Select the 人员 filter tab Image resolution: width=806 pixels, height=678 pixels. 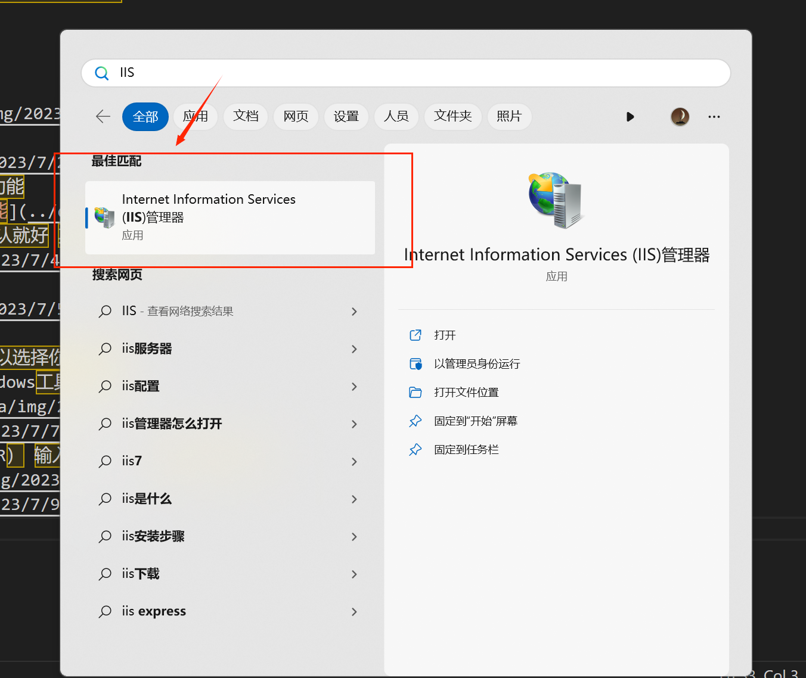pyautogui.click(x=396, y=116)
